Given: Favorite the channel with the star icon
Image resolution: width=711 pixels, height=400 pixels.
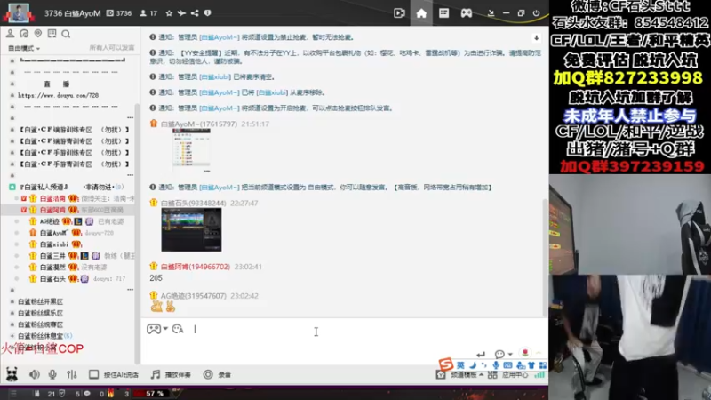Looking at the screenshot, I should click(169, 13).
